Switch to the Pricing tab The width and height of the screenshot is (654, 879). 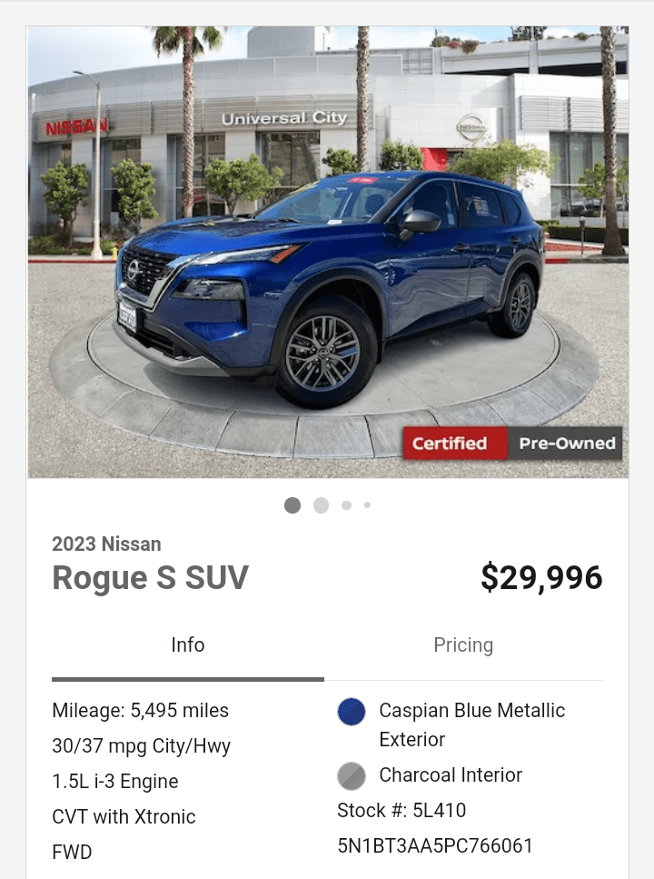(463, 645)
